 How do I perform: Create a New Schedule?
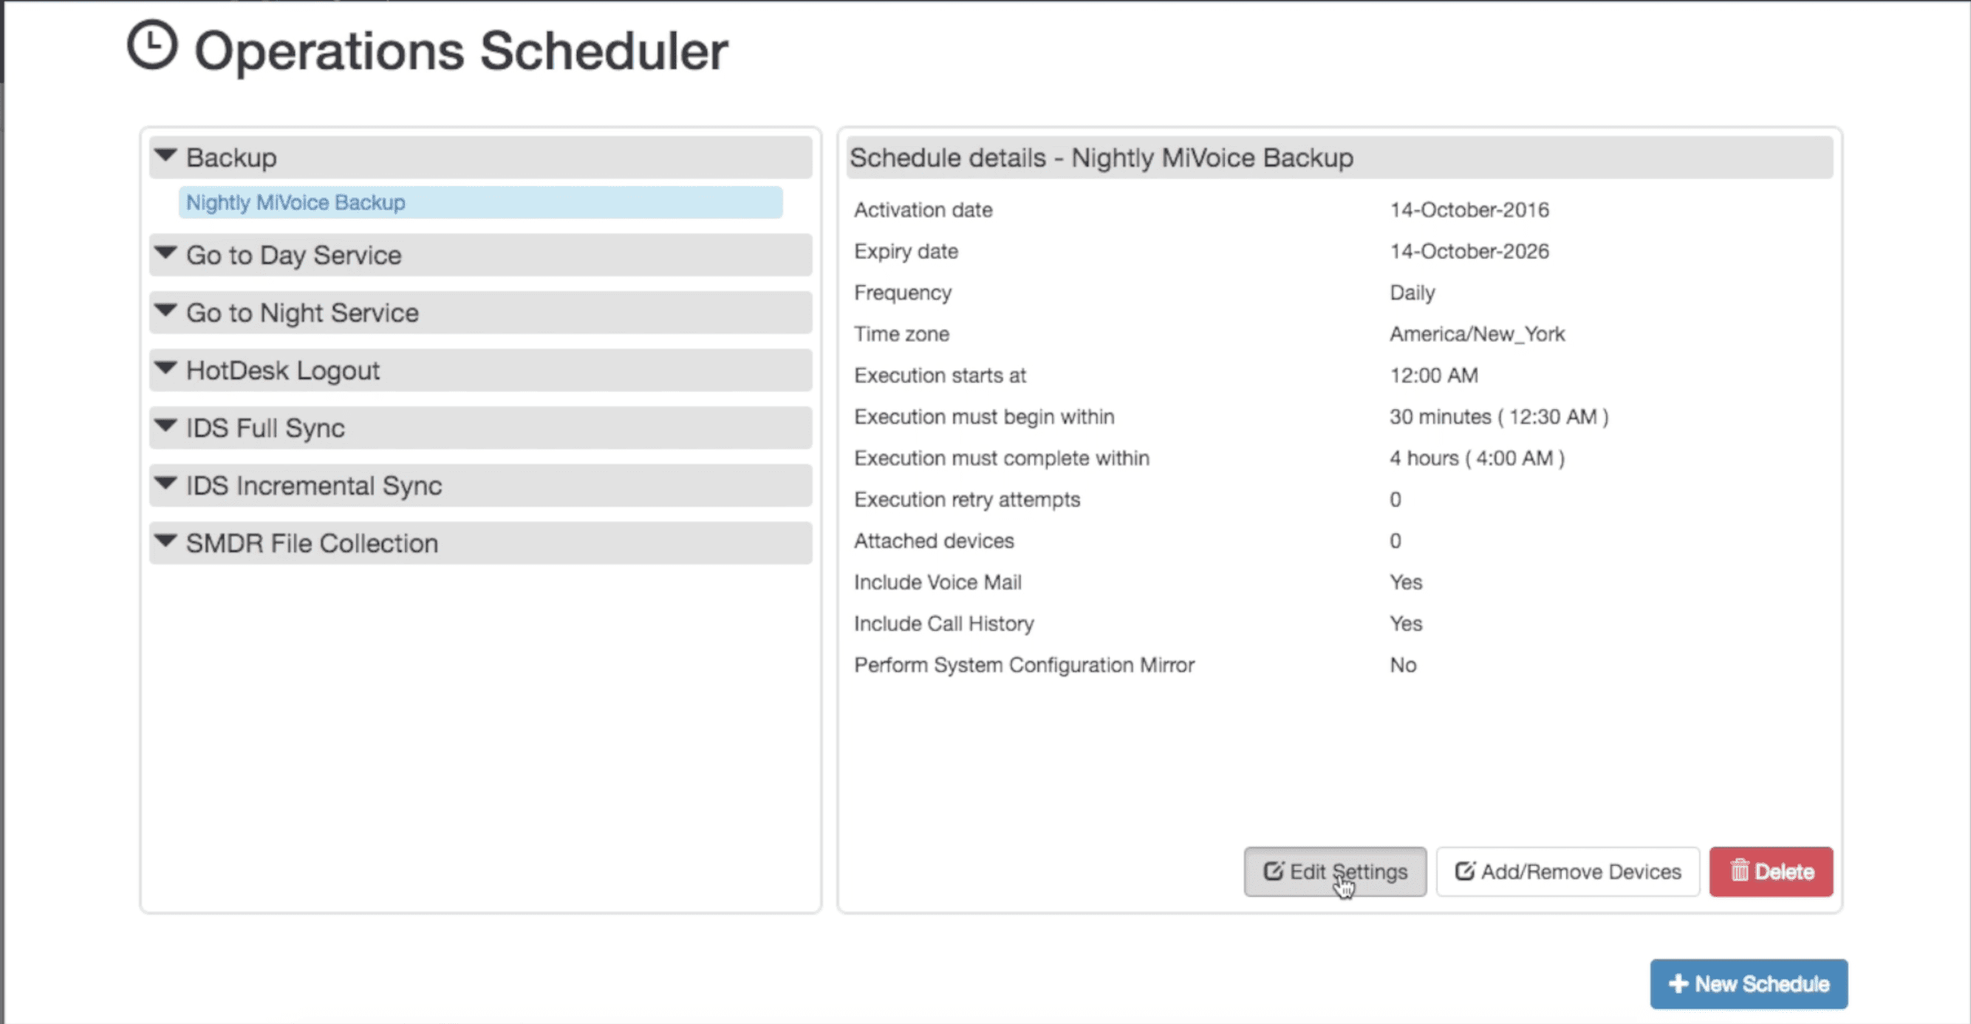(x=1749, y=984)
